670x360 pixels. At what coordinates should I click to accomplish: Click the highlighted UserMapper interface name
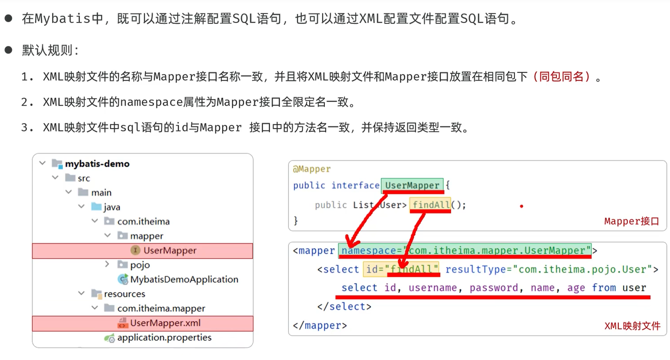pos(412,185)
